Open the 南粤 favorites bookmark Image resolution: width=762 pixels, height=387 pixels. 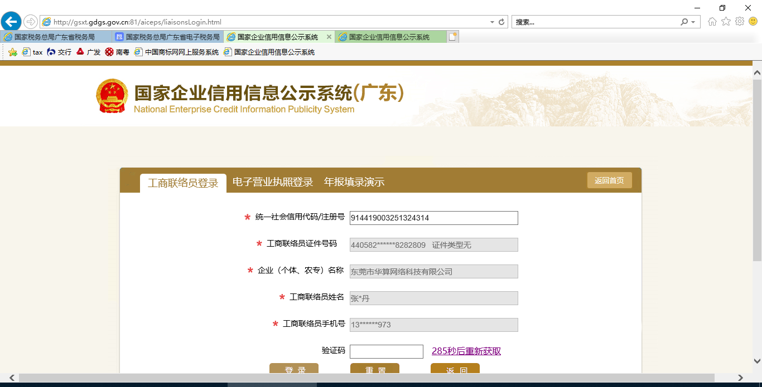pos(117,52)
